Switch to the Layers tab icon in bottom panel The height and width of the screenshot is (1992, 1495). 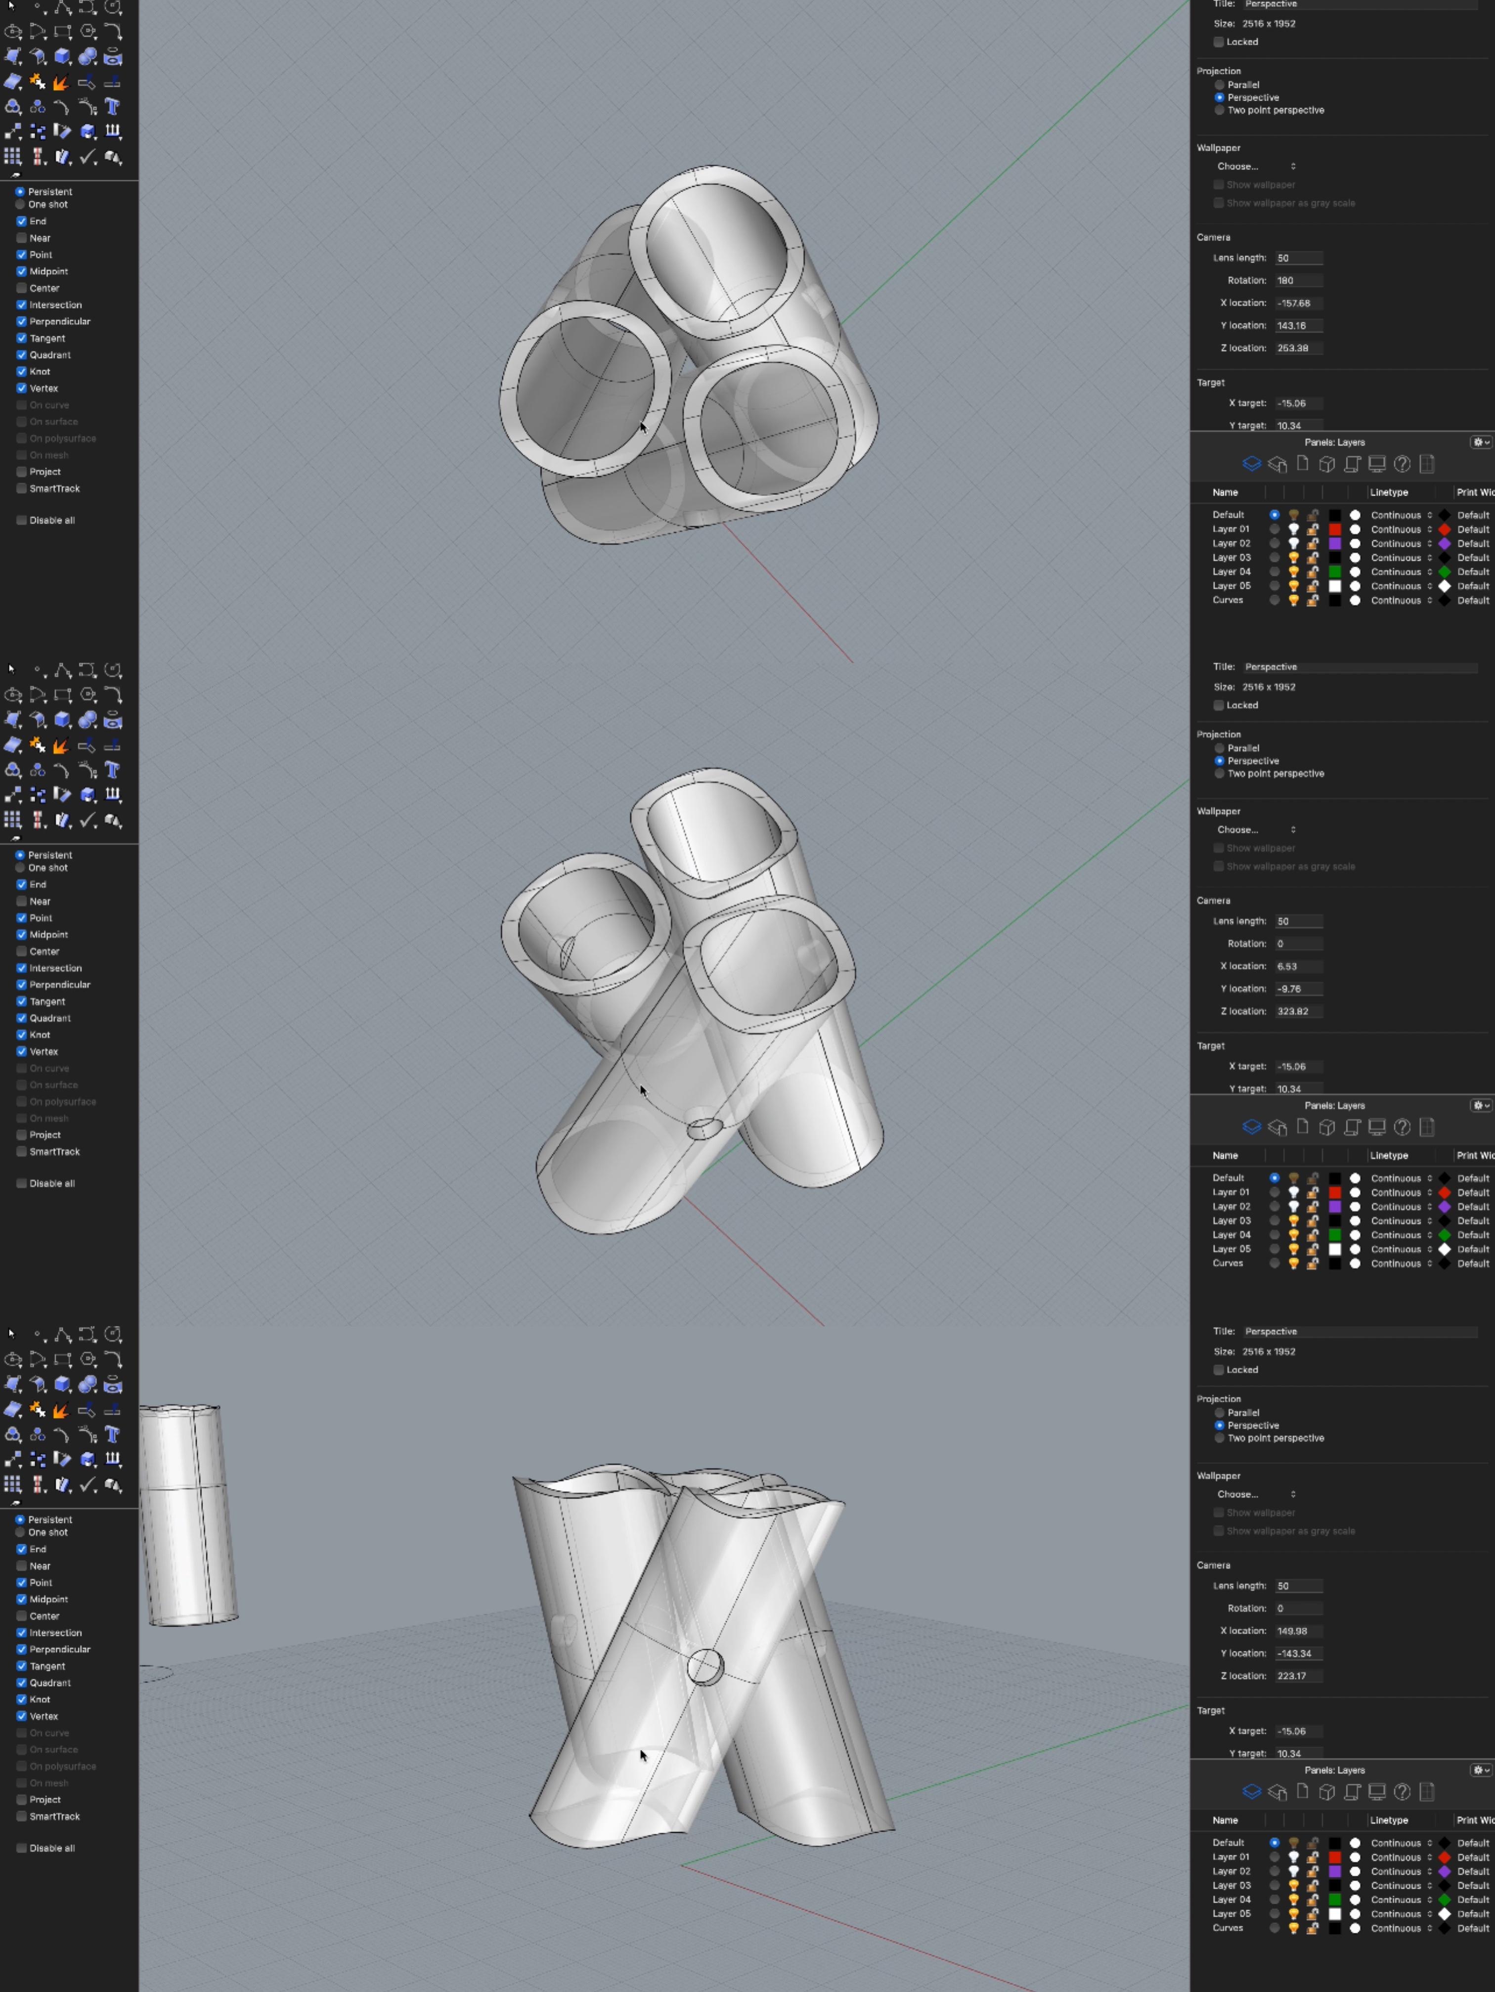pyautogui.click(x=1251, y=1791)
